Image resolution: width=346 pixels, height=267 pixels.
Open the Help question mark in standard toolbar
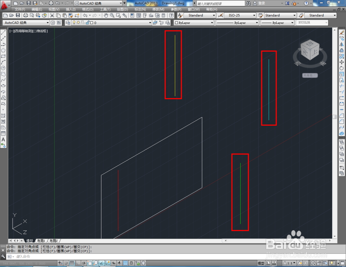171,15
